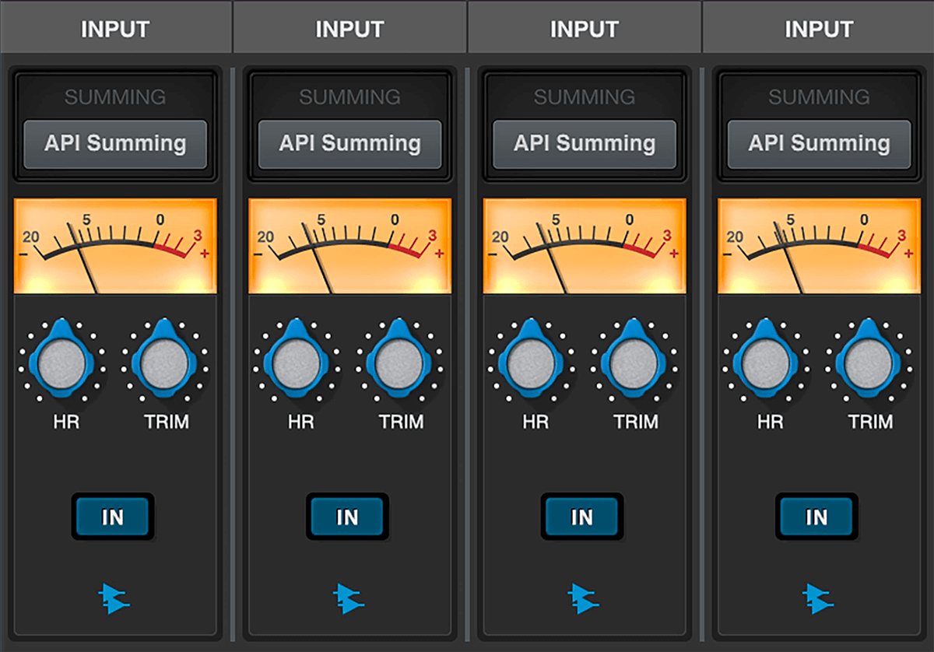Click the HR label text on the second channel
Viewport: 934px width, 652px height.
tap(300, 422)
